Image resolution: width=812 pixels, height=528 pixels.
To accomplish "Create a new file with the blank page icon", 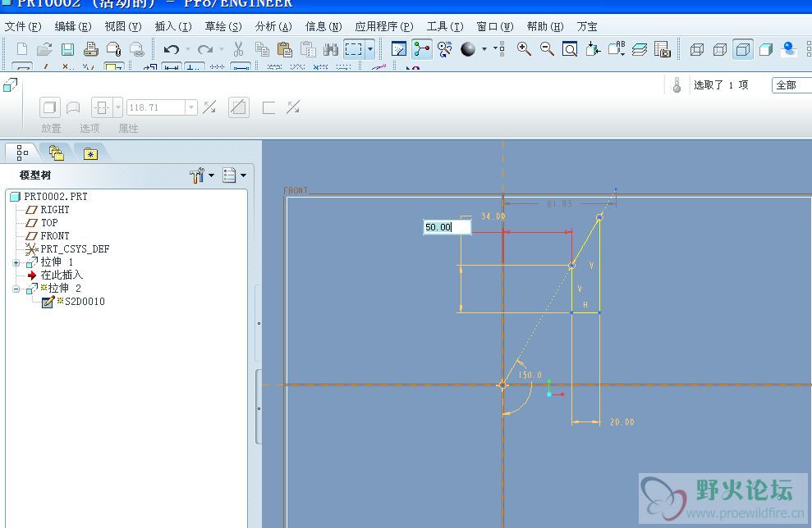I will [21, 49].
